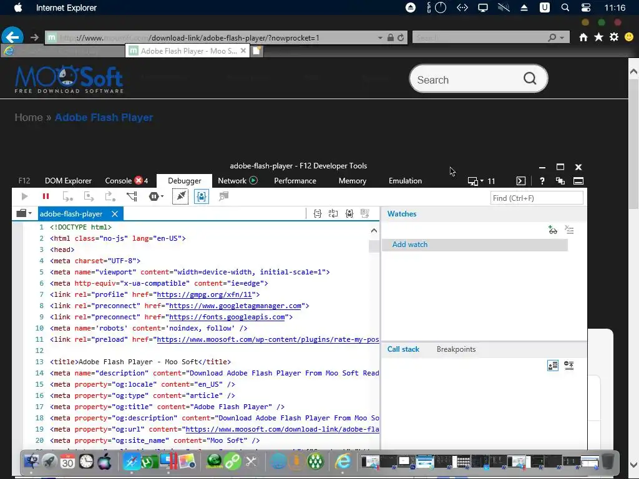
Task: Click the F12 label in dev tools
Action: coord(24,181)
